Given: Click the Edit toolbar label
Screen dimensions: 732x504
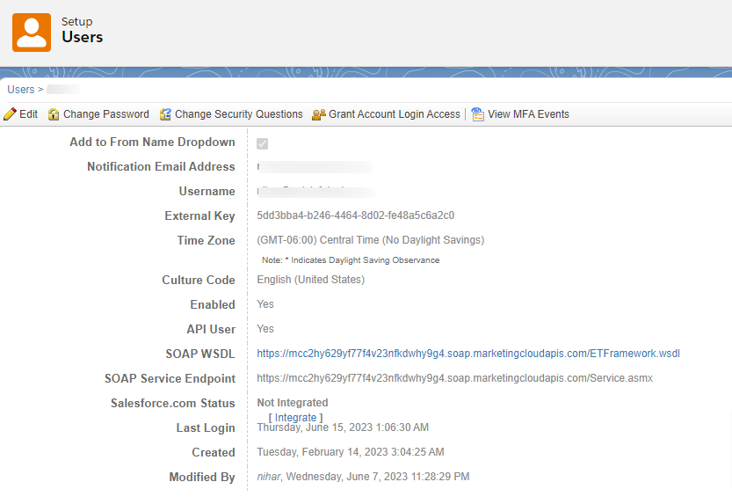Looking at the screenshot, I should coord(28,114).
